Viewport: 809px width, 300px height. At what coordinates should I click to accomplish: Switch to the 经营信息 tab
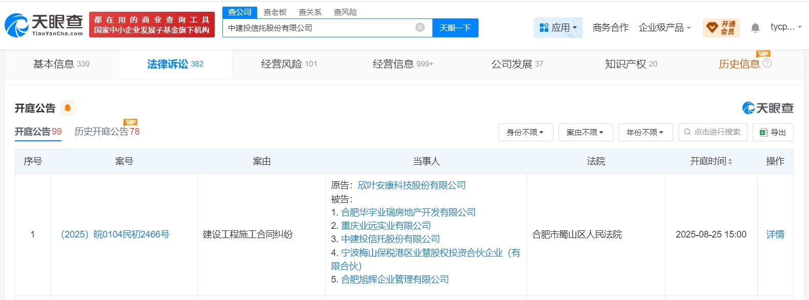[x=403, y=64]
